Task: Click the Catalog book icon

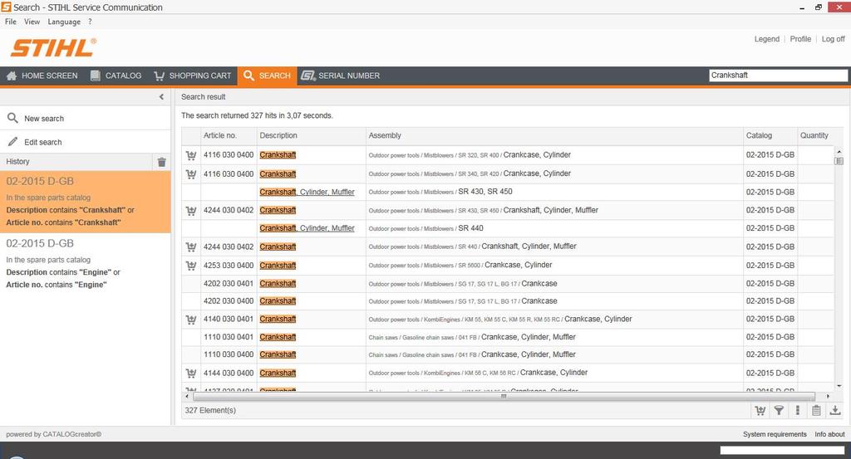Action: coord(95,76)
